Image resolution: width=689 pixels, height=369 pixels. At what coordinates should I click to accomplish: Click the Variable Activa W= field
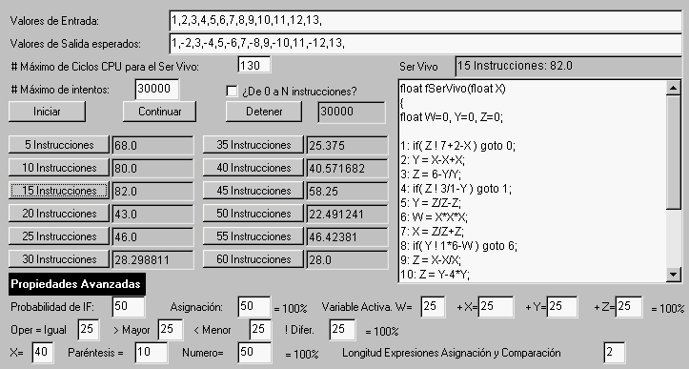(433, 307)
